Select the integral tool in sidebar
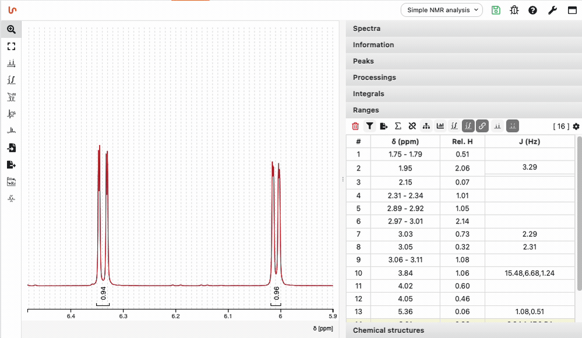Screen dimensions: 582x338 [x=11, y=80]
